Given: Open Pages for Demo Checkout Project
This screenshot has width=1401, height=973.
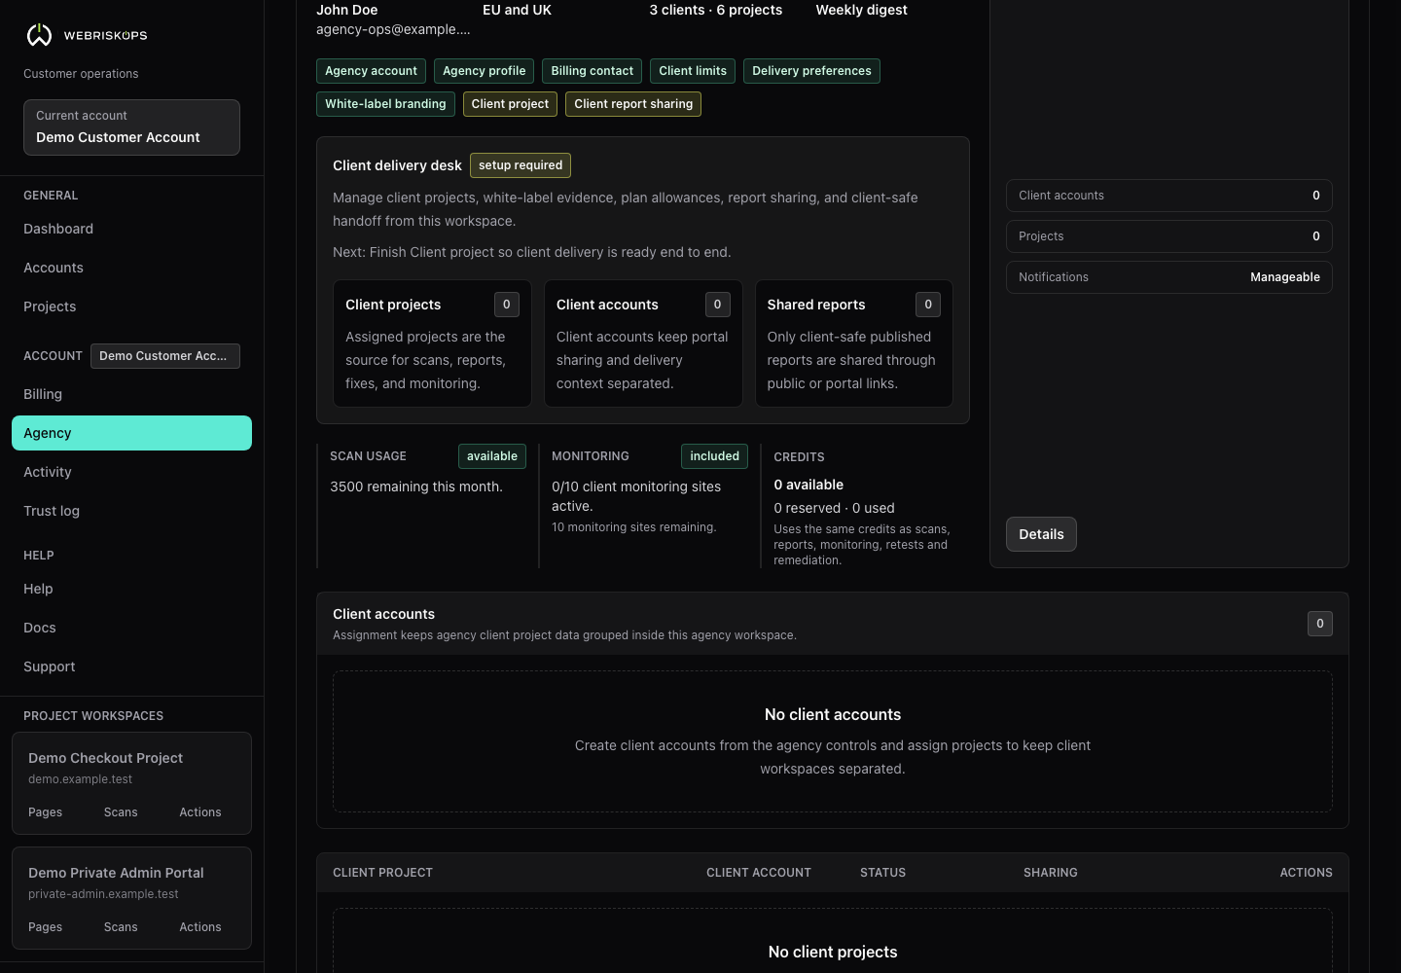Looking at the screenshot, I should point(45,812).
